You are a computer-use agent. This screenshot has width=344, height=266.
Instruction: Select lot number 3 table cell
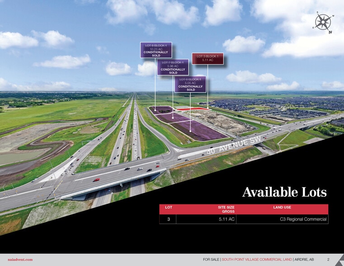[x=168, y=219]
